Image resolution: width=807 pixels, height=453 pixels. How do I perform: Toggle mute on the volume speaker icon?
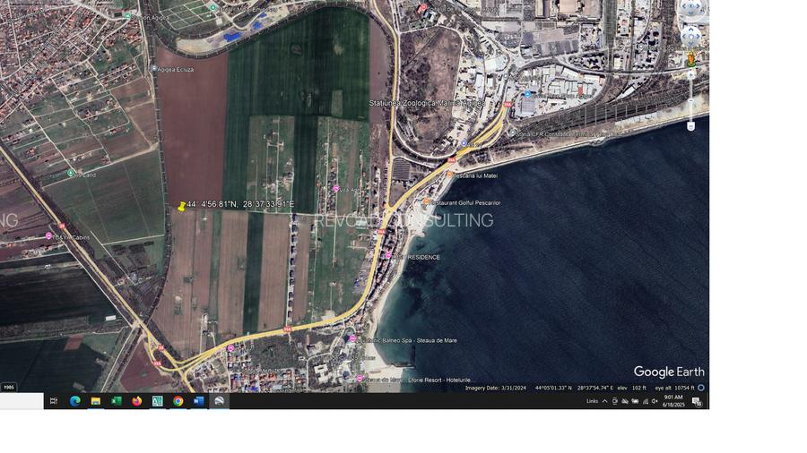coord(655,401)
